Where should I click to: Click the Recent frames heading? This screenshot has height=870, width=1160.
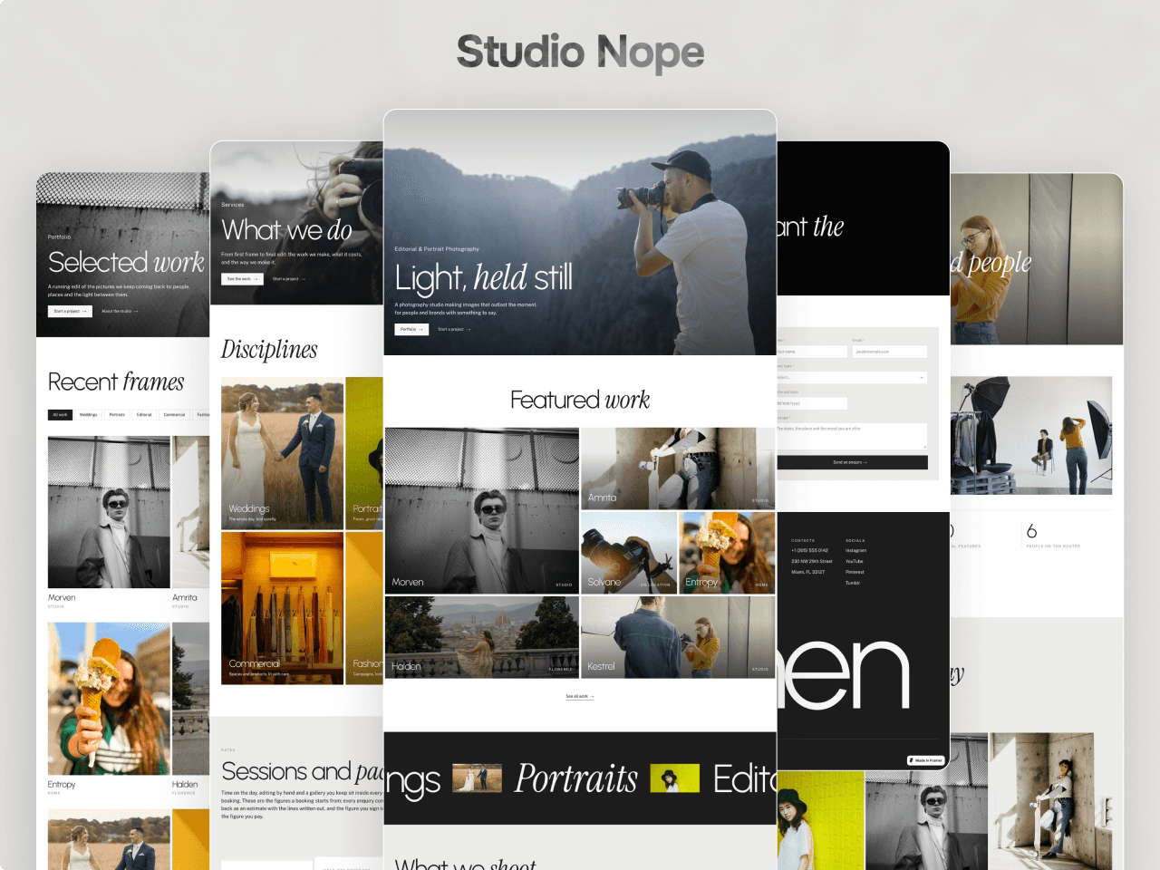(x=116, y=382)
